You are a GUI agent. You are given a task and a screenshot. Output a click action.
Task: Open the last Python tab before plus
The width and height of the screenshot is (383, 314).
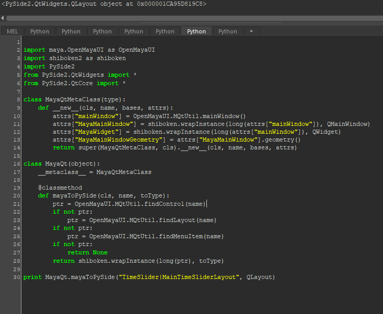(x=228, y=31)
